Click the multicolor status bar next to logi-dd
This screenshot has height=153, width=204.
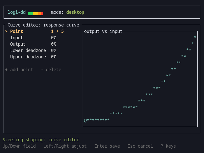pos(36,14)
